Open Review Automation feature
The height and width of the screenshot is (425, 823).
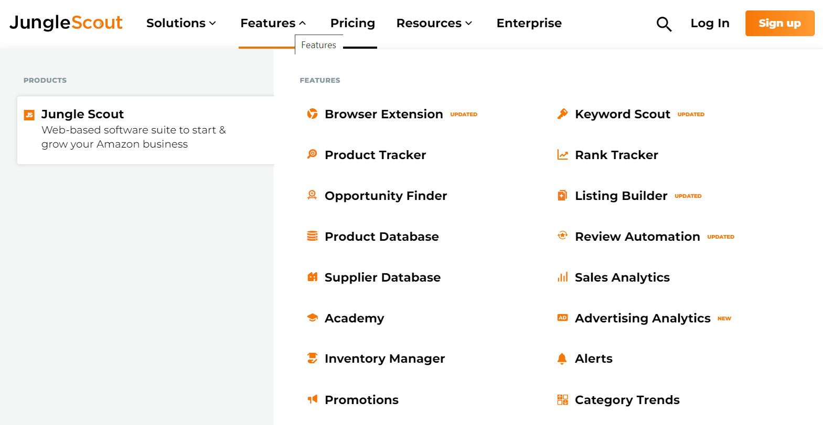637,237
